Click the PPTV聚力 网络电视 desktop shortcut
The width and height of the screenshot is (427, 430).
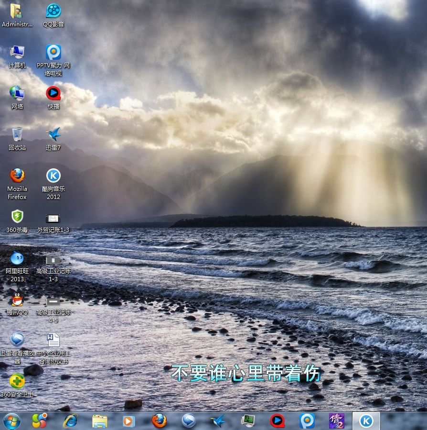(53, 60)
